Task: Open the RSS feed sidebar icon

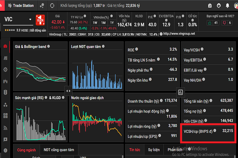Action: pyautogui.click(x=5, y=128)
